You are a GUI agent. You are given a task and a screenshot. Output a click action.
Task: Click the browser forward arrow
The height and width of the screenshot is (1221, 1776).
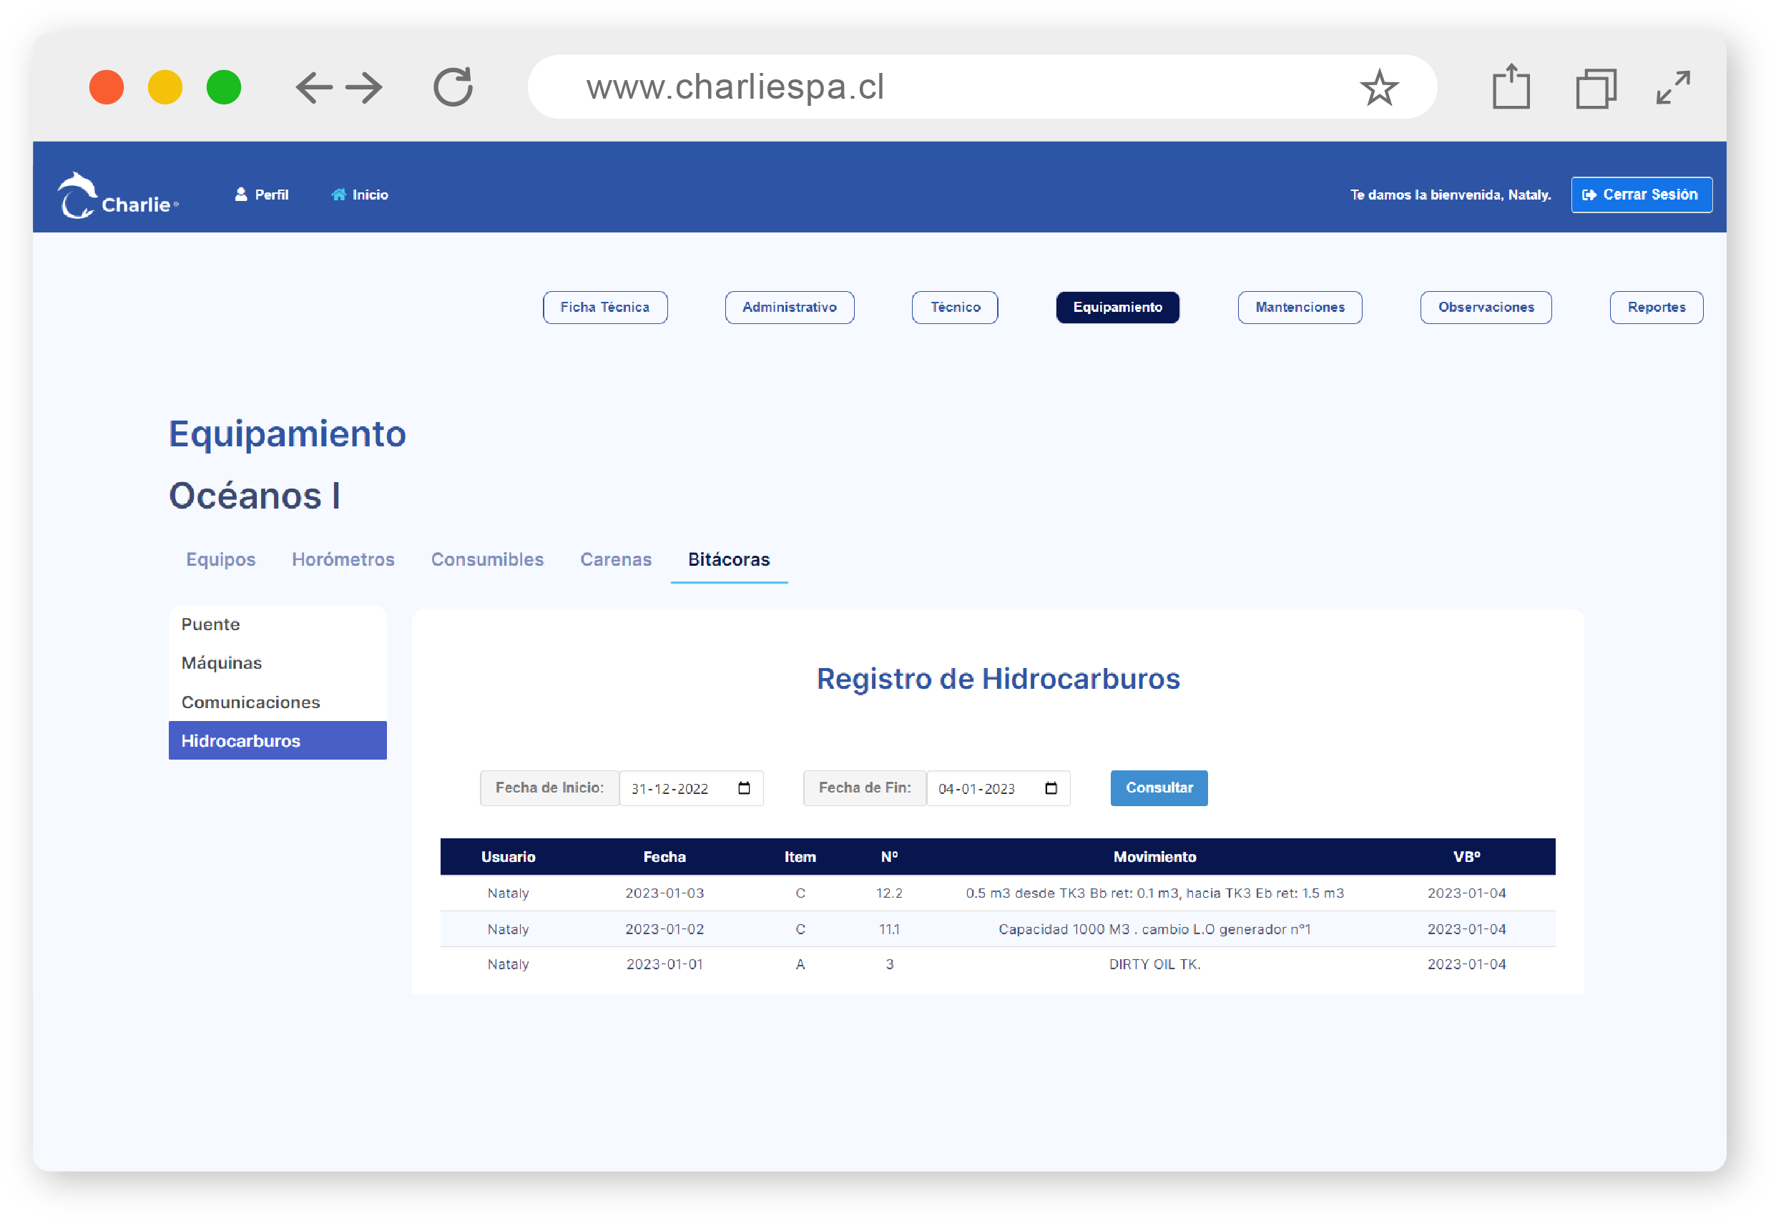point(364,88)
